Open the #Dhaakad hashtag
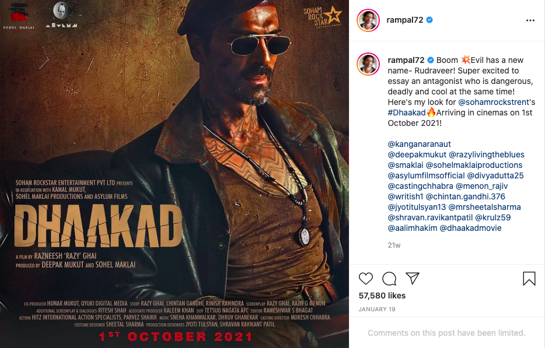This screenshot has height=348, width=545. pyautogui.click(x=407, y=113)
